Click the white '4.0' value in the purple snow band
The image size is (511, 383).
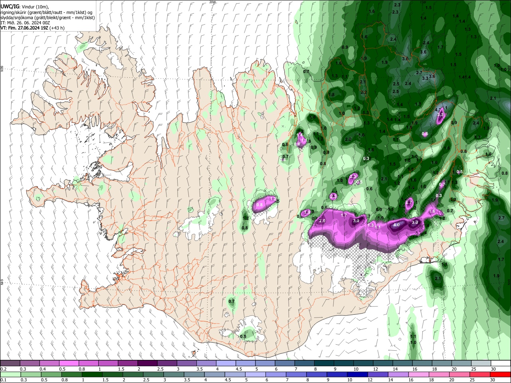pyautogui.click(x=396, y=225)
